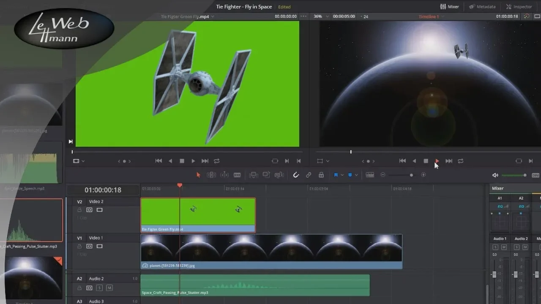Add a blue marker at playhead
The width and height of the screenshot is (541, 304).
pos(350,175)
